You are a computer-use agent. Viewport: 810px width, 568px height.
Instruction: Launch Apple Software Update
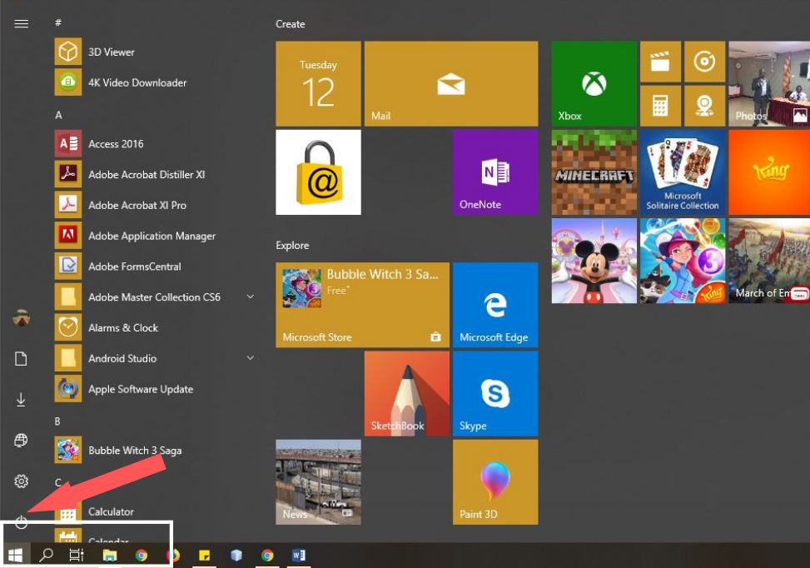point(141,389)
